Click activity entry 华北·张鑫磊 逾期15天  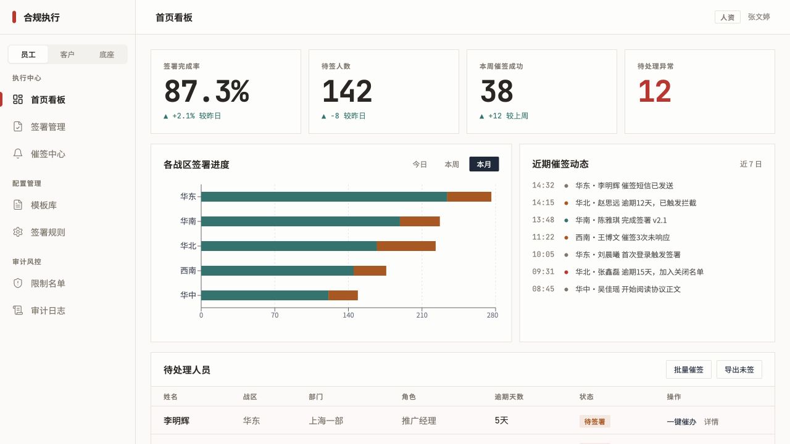point(647,271)
